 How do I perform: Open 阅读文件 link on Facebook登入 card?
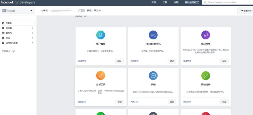(135, 61)
